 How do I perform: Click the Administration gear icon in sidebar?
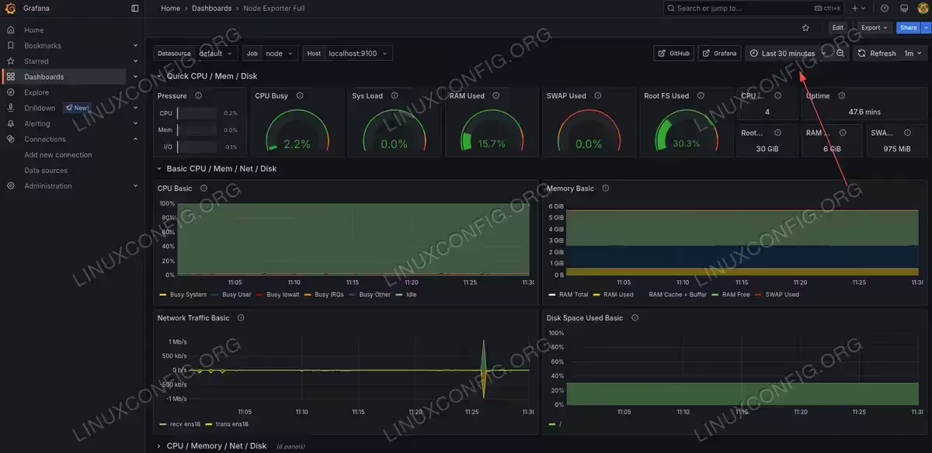pos(11,186)
